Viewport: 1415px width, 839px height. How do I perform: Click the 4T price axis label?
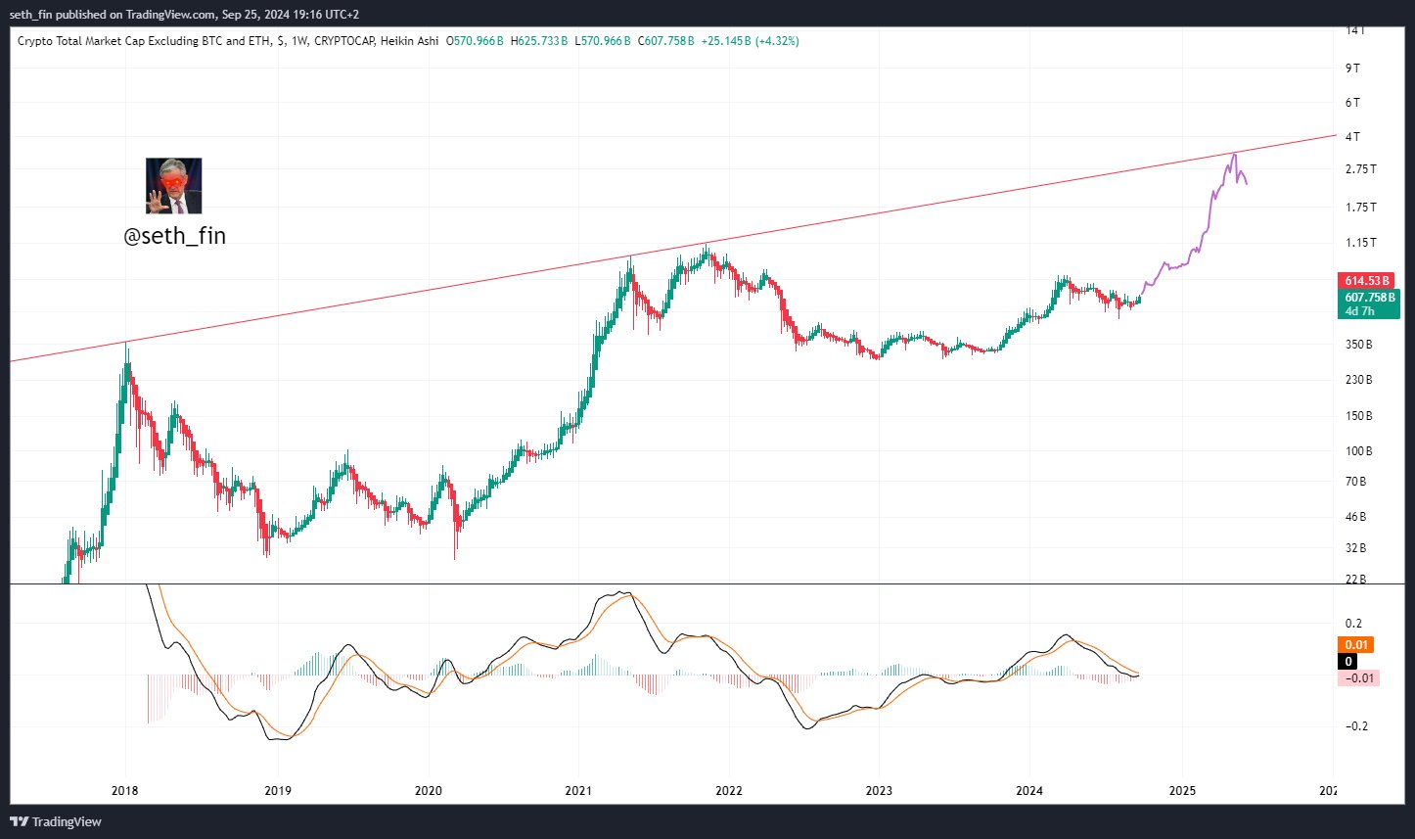coord(1352,137)
